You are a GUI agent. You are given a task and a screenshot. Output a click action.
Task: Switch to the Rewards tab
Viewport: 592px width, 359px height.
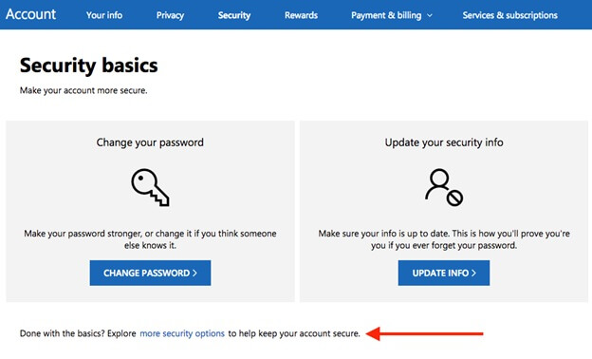(x=301, y=15)
